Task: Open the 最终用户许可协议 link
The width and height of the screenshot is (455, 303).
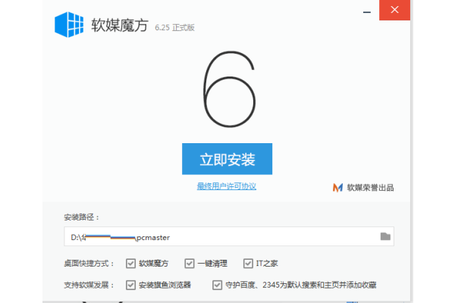Action: 226,186
